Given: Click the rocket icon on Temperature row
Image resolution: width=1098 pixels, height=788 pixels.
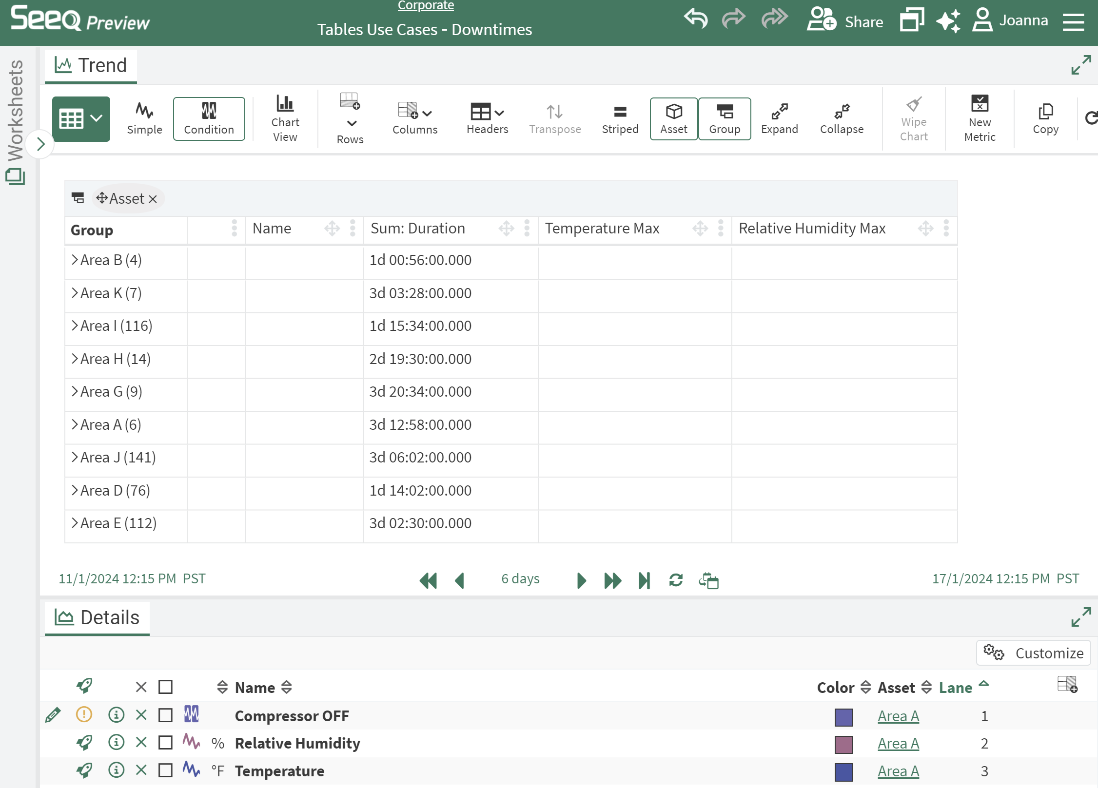Looking at the screenshot, I should pos(84,770).
